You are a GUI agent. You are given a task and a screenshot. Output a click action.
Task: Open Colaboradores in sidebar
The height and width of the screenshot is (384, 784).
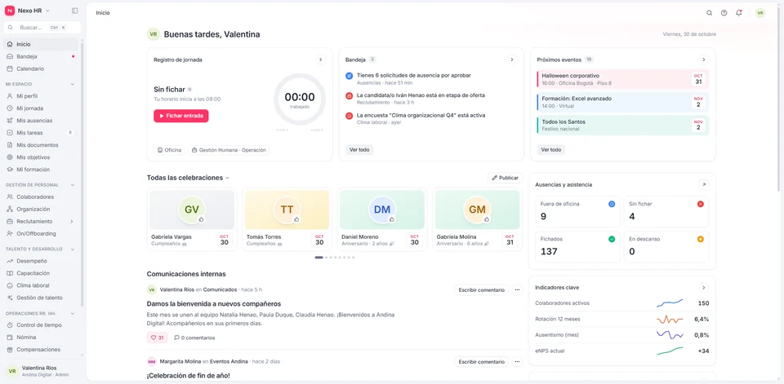pyautogui.click(x=41, y=196)
